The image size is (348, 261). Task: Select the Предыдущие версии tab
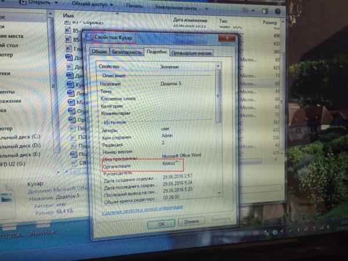point(193,53)
